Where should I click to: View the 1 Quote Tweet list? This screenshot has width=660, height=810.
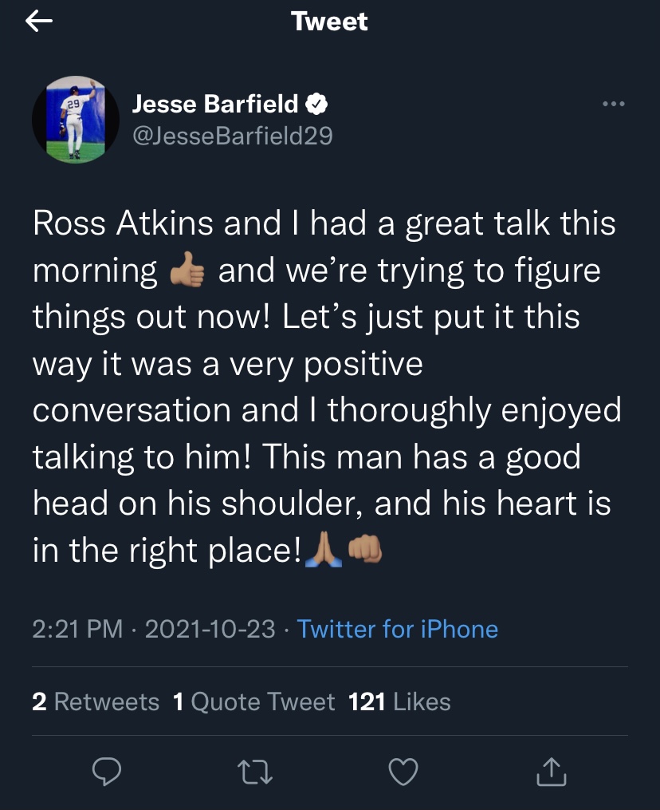pos(253,701)
